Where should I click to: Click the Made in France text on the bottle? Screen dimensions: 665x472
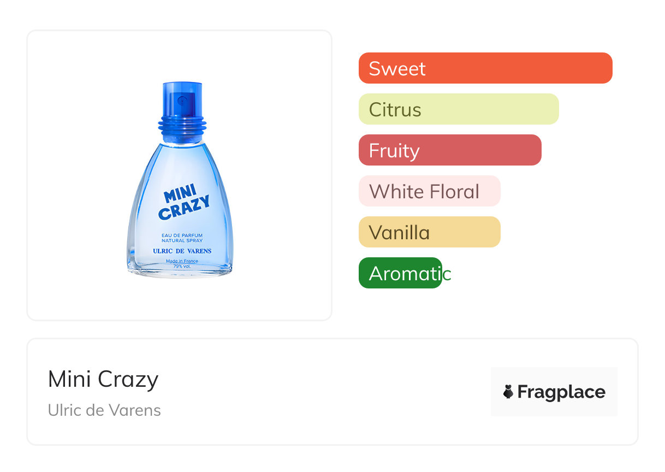tap(182, 261)
